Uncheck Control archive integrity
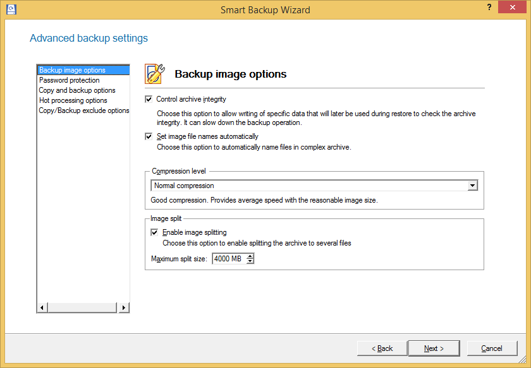 click(149, 99)
